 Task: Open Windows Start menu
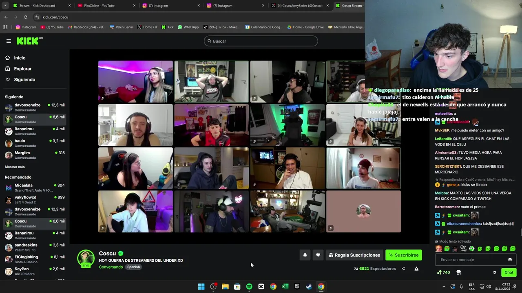201,286
